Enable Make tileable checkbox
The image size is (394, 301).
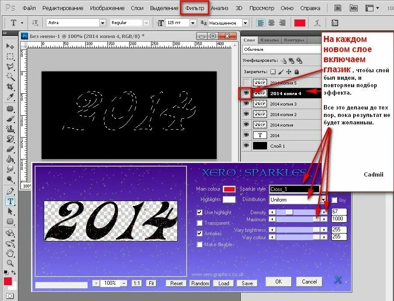(200, 244)
